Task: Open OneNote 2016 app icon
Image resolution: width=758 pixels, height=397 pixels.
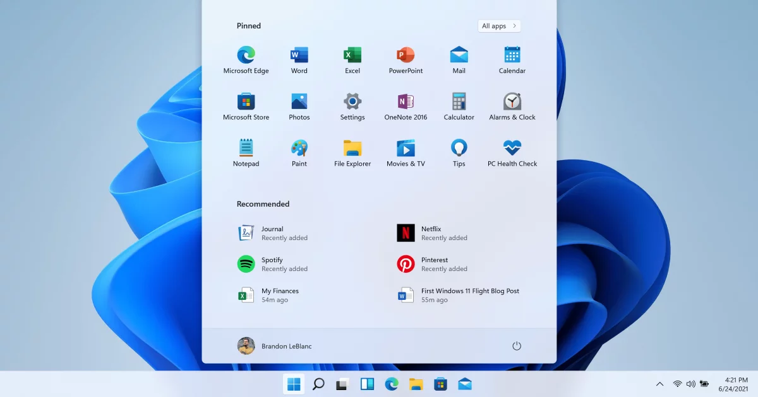Action: pos(406,102)
